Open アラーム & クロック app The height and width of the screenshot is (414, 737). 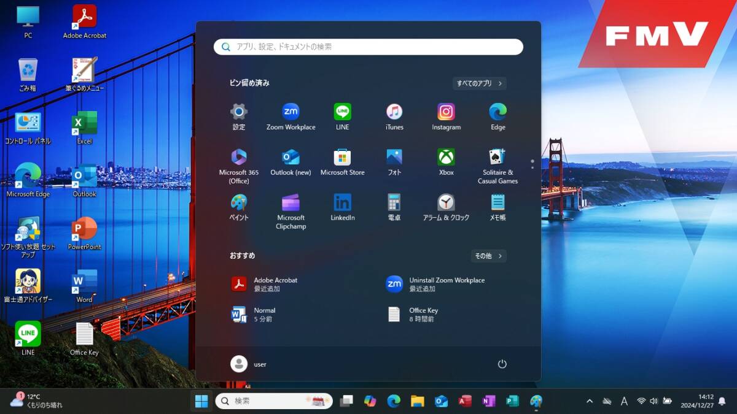click(x=446, y=207)
